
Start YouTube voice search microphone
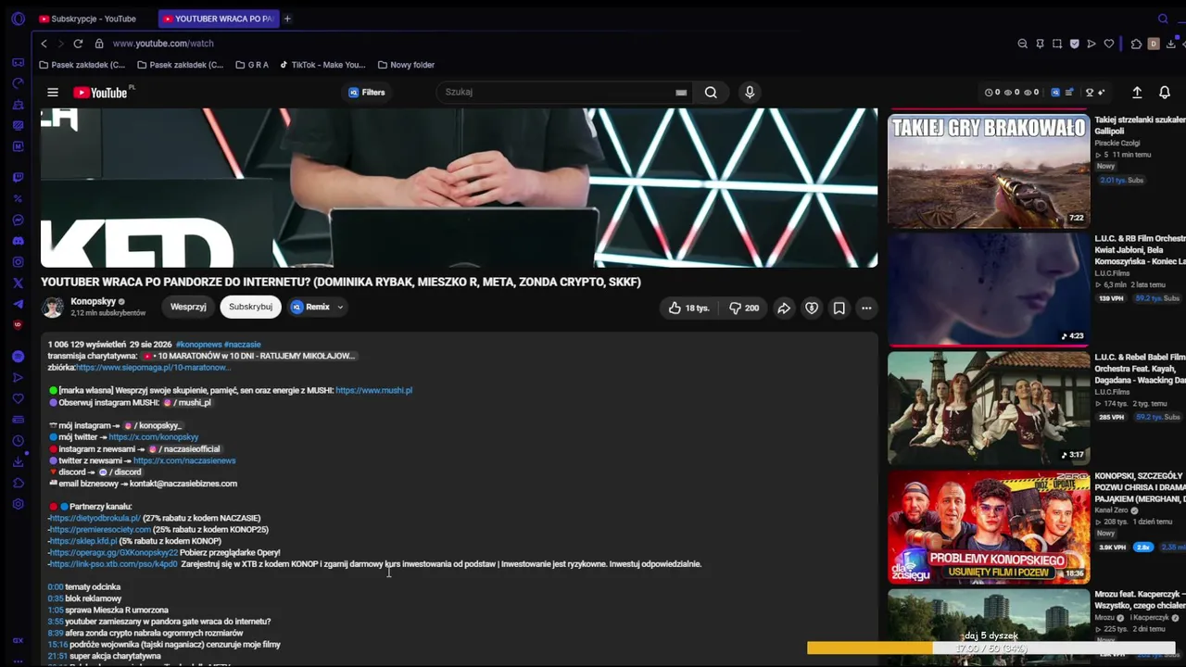pyautogui.click(x=750, y=93)
